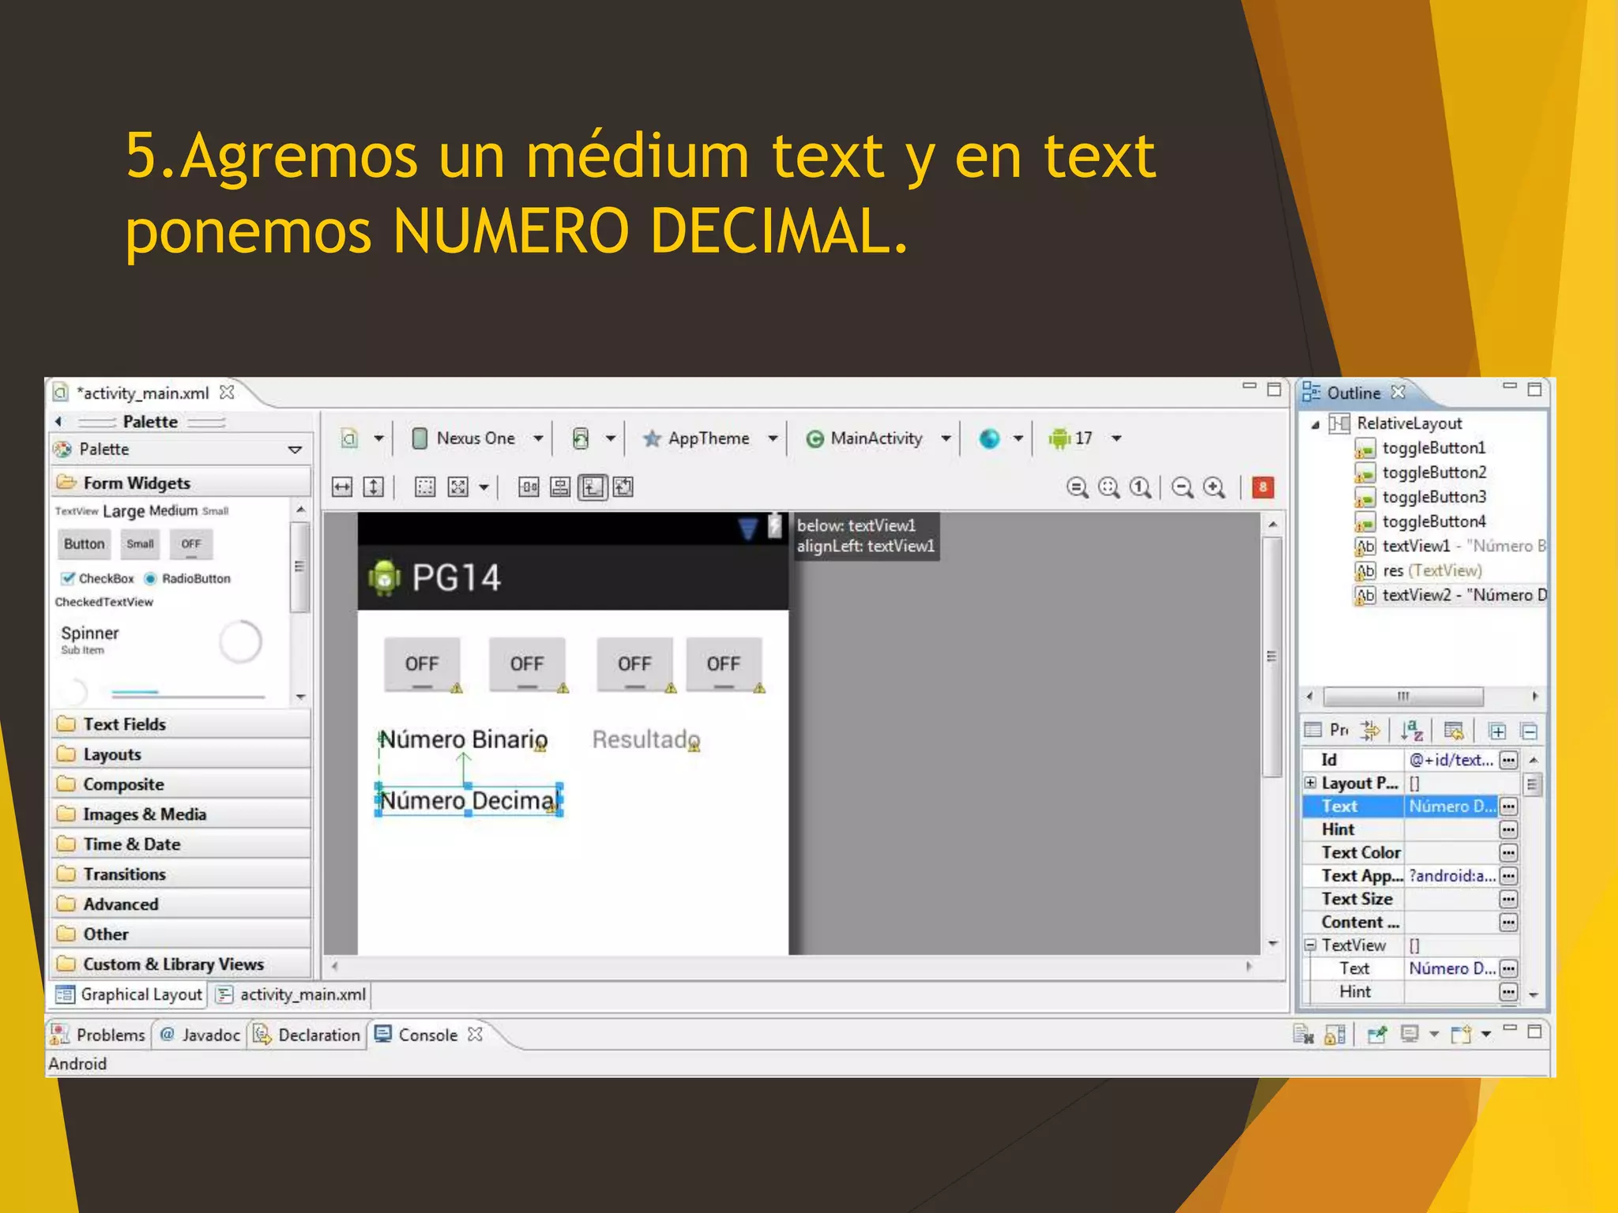Click the change margins toolbar icon
1618x1213 pixels.
coord(425,487)
